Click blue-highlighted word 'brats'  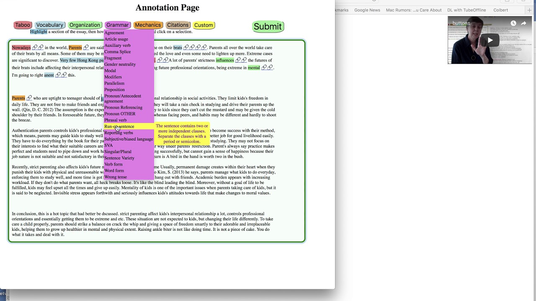(178, 48)
